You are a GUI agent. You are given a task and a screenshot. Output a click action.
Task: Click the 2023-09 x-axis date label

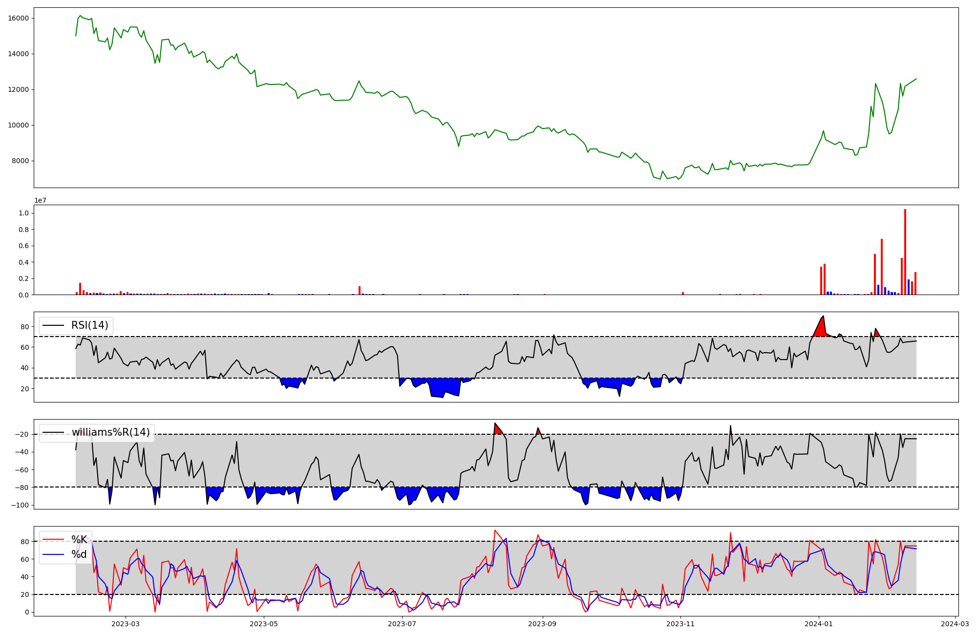pyautogui.click(x=543, y=624)
